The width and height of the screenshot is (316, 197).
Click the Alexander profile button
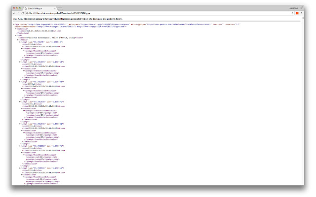coord(293,8)
